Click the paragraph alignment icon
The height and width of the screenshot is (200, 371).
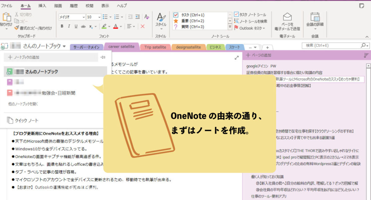(x=129, y=26)
